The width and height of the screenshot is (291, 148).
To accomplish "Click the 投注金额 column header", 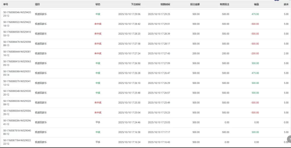I will (x=195, y=5).
